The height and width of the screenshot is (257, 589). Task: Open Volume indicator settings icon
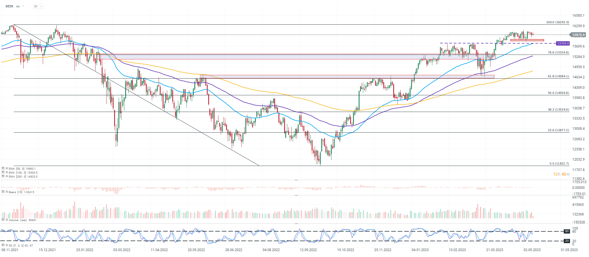[3, 220]
